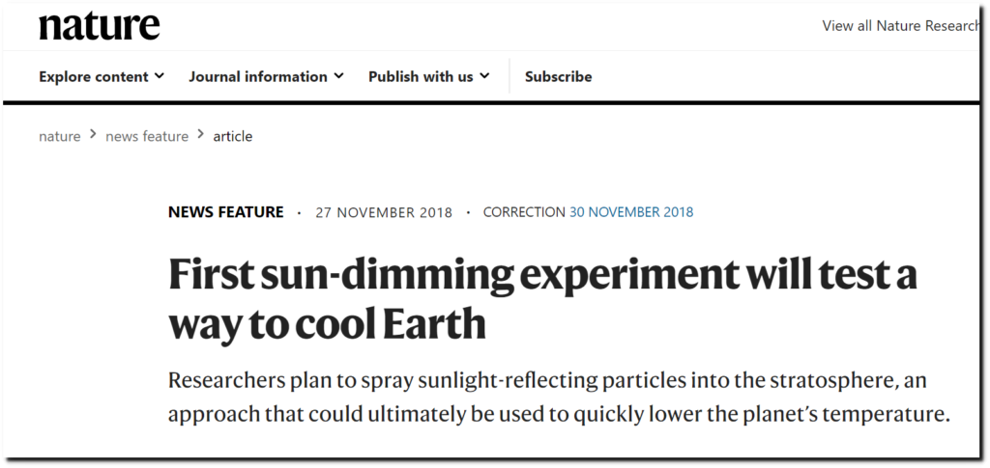Image resolution: width=990 pixels, height=468 pixels.
Task: Open the 30 November 2018 correction link
Action: [631, 212]
